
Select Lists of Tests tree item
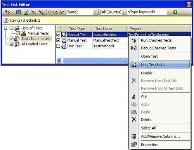click(32, 28)
